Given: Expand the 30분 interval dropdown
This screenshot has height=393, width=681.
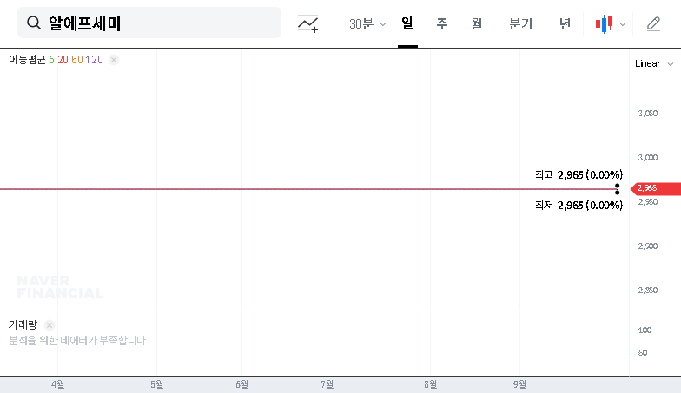Looking at the screenshot, I should (367, 24).
